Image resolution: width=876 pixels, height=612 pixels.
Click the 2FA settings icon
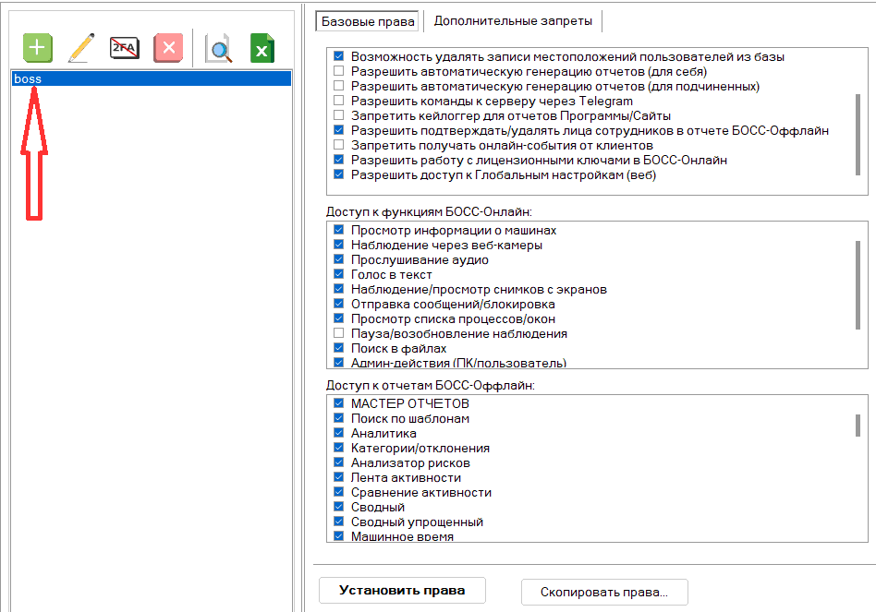pyautogui.click(x=124, y=48)
